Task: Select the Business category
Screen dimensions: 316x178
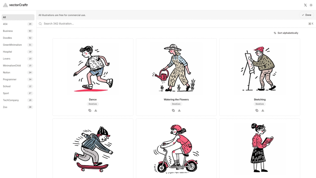Action: [x=18, y=31]
